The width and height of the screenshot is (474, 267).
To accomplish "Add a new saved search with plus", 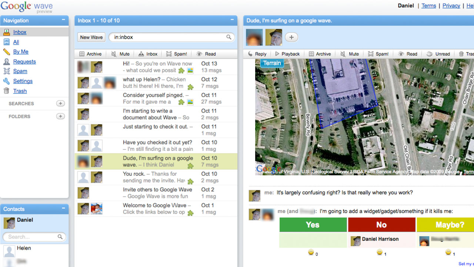I will click(60, 103).
